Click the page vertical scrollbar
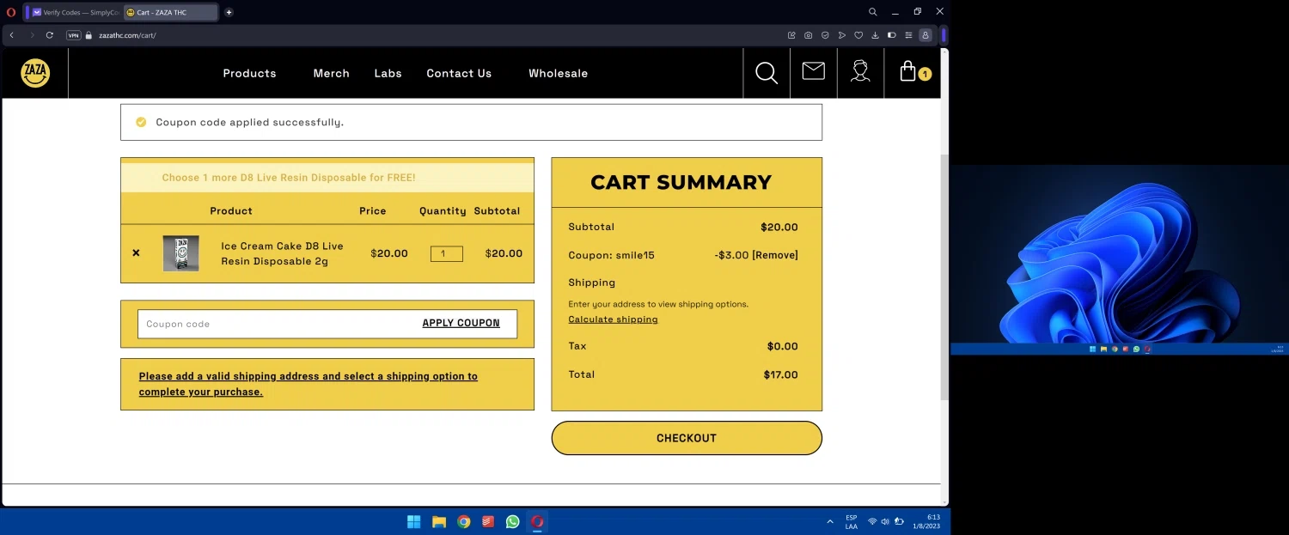This screenshot has height=535, width=1289. (x=944, y=277)
